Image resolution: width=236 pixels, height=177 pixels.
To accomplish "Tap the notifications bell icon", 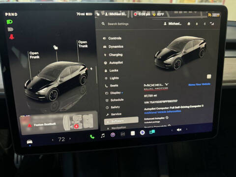I will point(197,24).
